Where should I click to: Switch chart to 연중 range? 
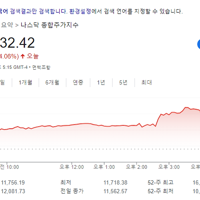(78, 82)
